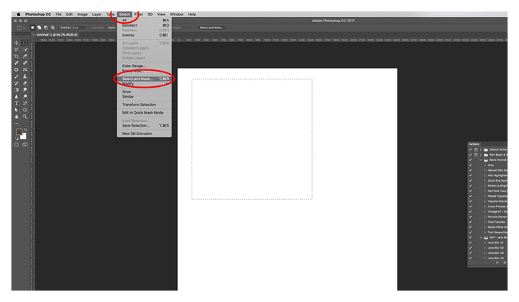Choose Edit in Quick Mask Mode
This screenshot has width=519, height=302.
coord(144,113)
